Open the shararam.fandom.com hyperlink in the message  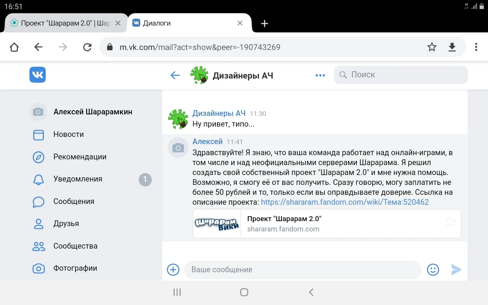(345, 202)
